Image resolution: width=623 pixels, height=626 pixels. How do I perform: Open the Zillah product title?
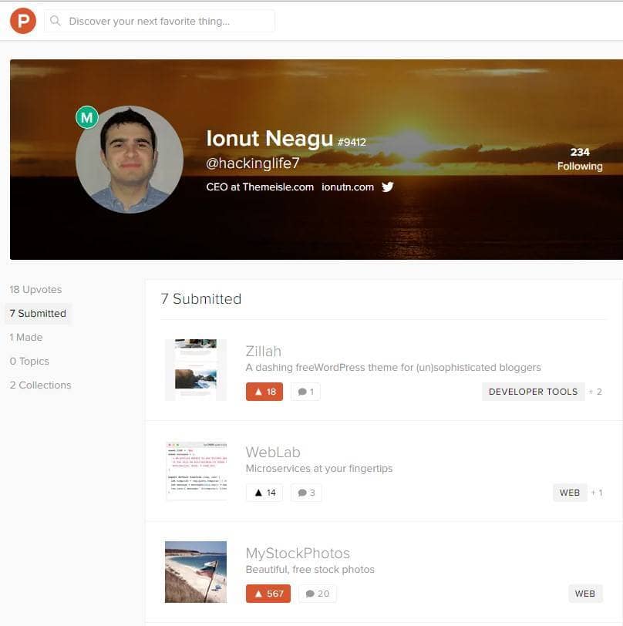pyautogui.click(x=263, y=352)
